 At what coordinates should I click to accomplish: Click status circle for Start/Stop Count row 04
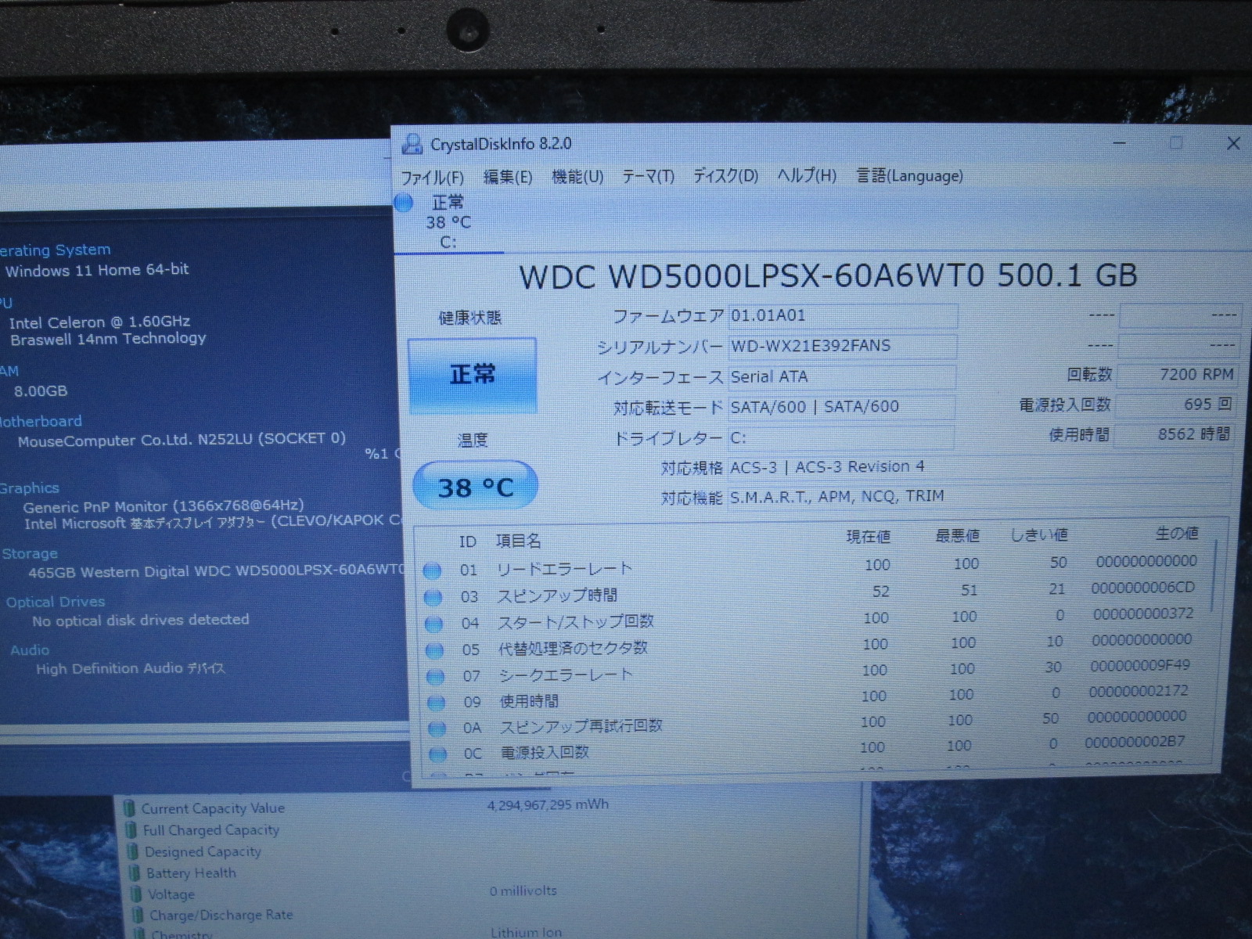point(434,624)
